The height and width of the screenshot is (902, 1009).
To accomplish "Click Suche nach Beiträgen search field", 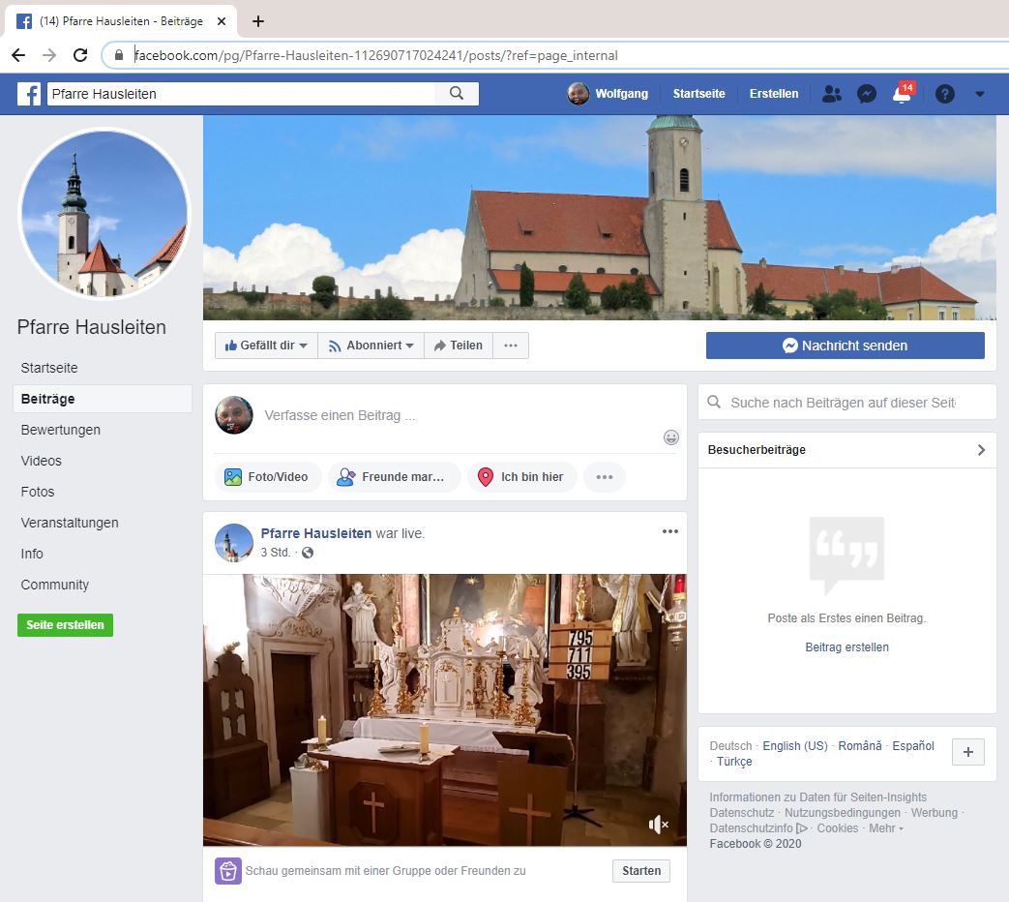I will click(846, 403).
